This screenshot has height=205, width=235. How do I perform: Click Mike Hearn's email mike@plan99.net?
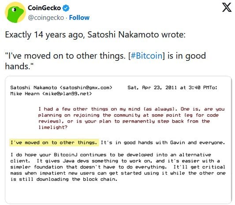67,94
